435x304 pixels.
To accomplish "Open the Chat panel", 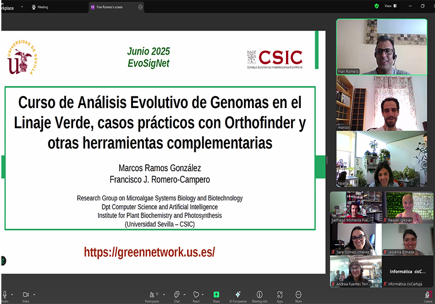I will coord(177,294).
